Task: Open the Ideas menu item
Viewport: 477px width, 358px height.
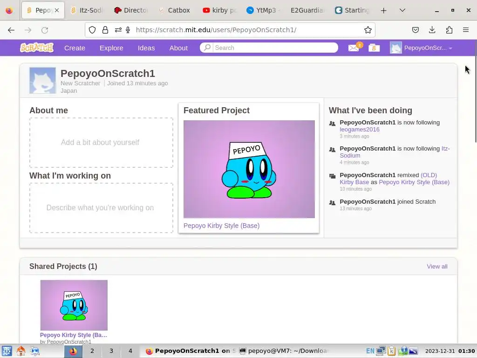Action: [x=146, y=48]
